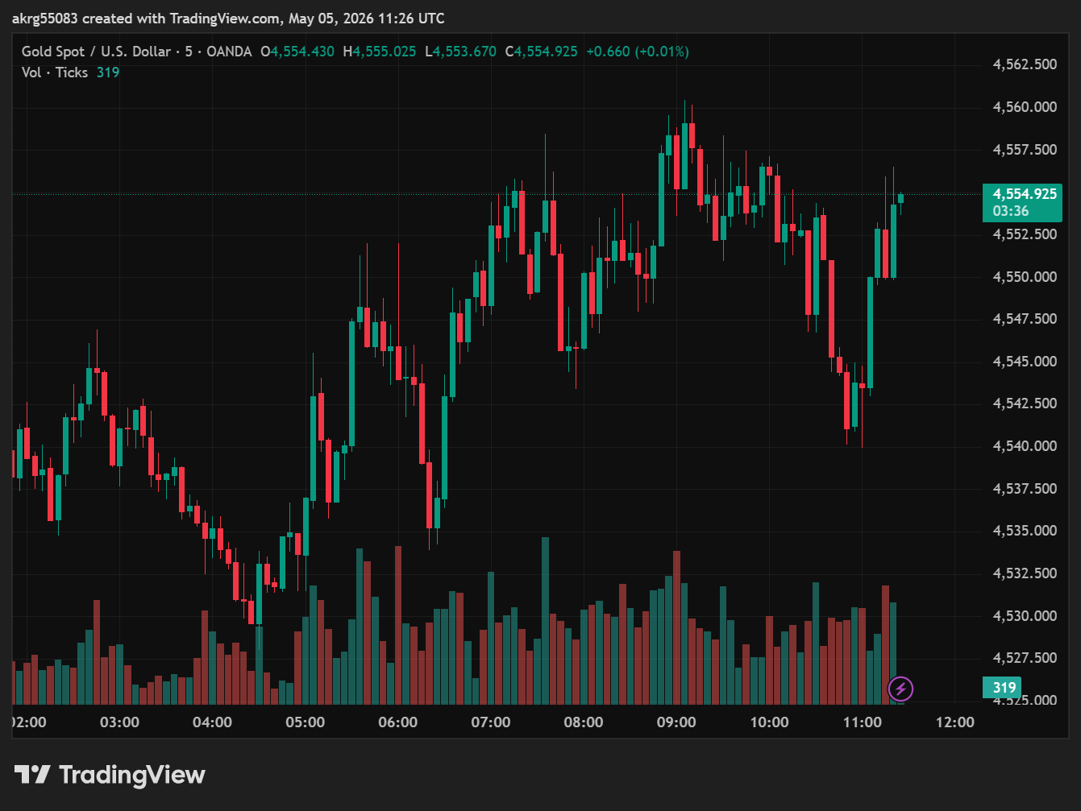Click the 11:00 time axis label
The height and width of the screenshot is (811, 1081).
(x=863, y=722)
